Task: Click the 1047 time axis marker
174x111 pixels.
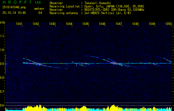Action: 119,24
